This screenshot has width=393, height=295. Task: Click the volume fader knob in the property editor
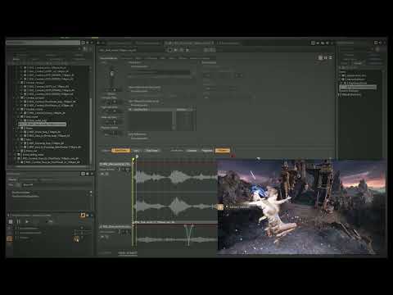pos(111,74)
